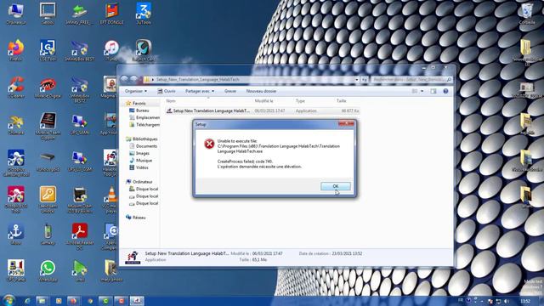Click the red error icon in the Setup dialog
544x306 pixels.
pyautogui.click(x=209, y=144)
